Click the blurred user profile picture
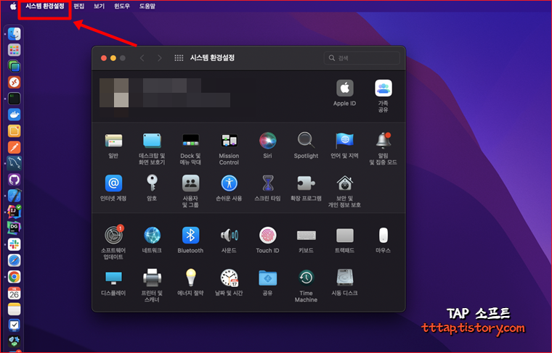Viewport: 552px width, 353px height. tap(114, 93)
